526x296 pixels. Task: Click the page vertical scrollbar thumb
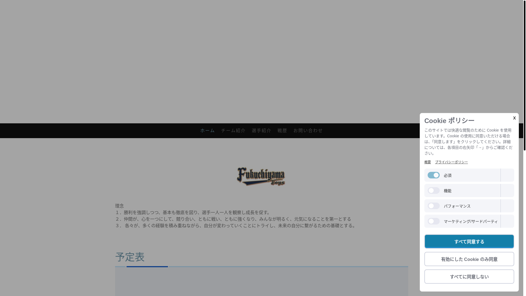(x=524, y=75)
